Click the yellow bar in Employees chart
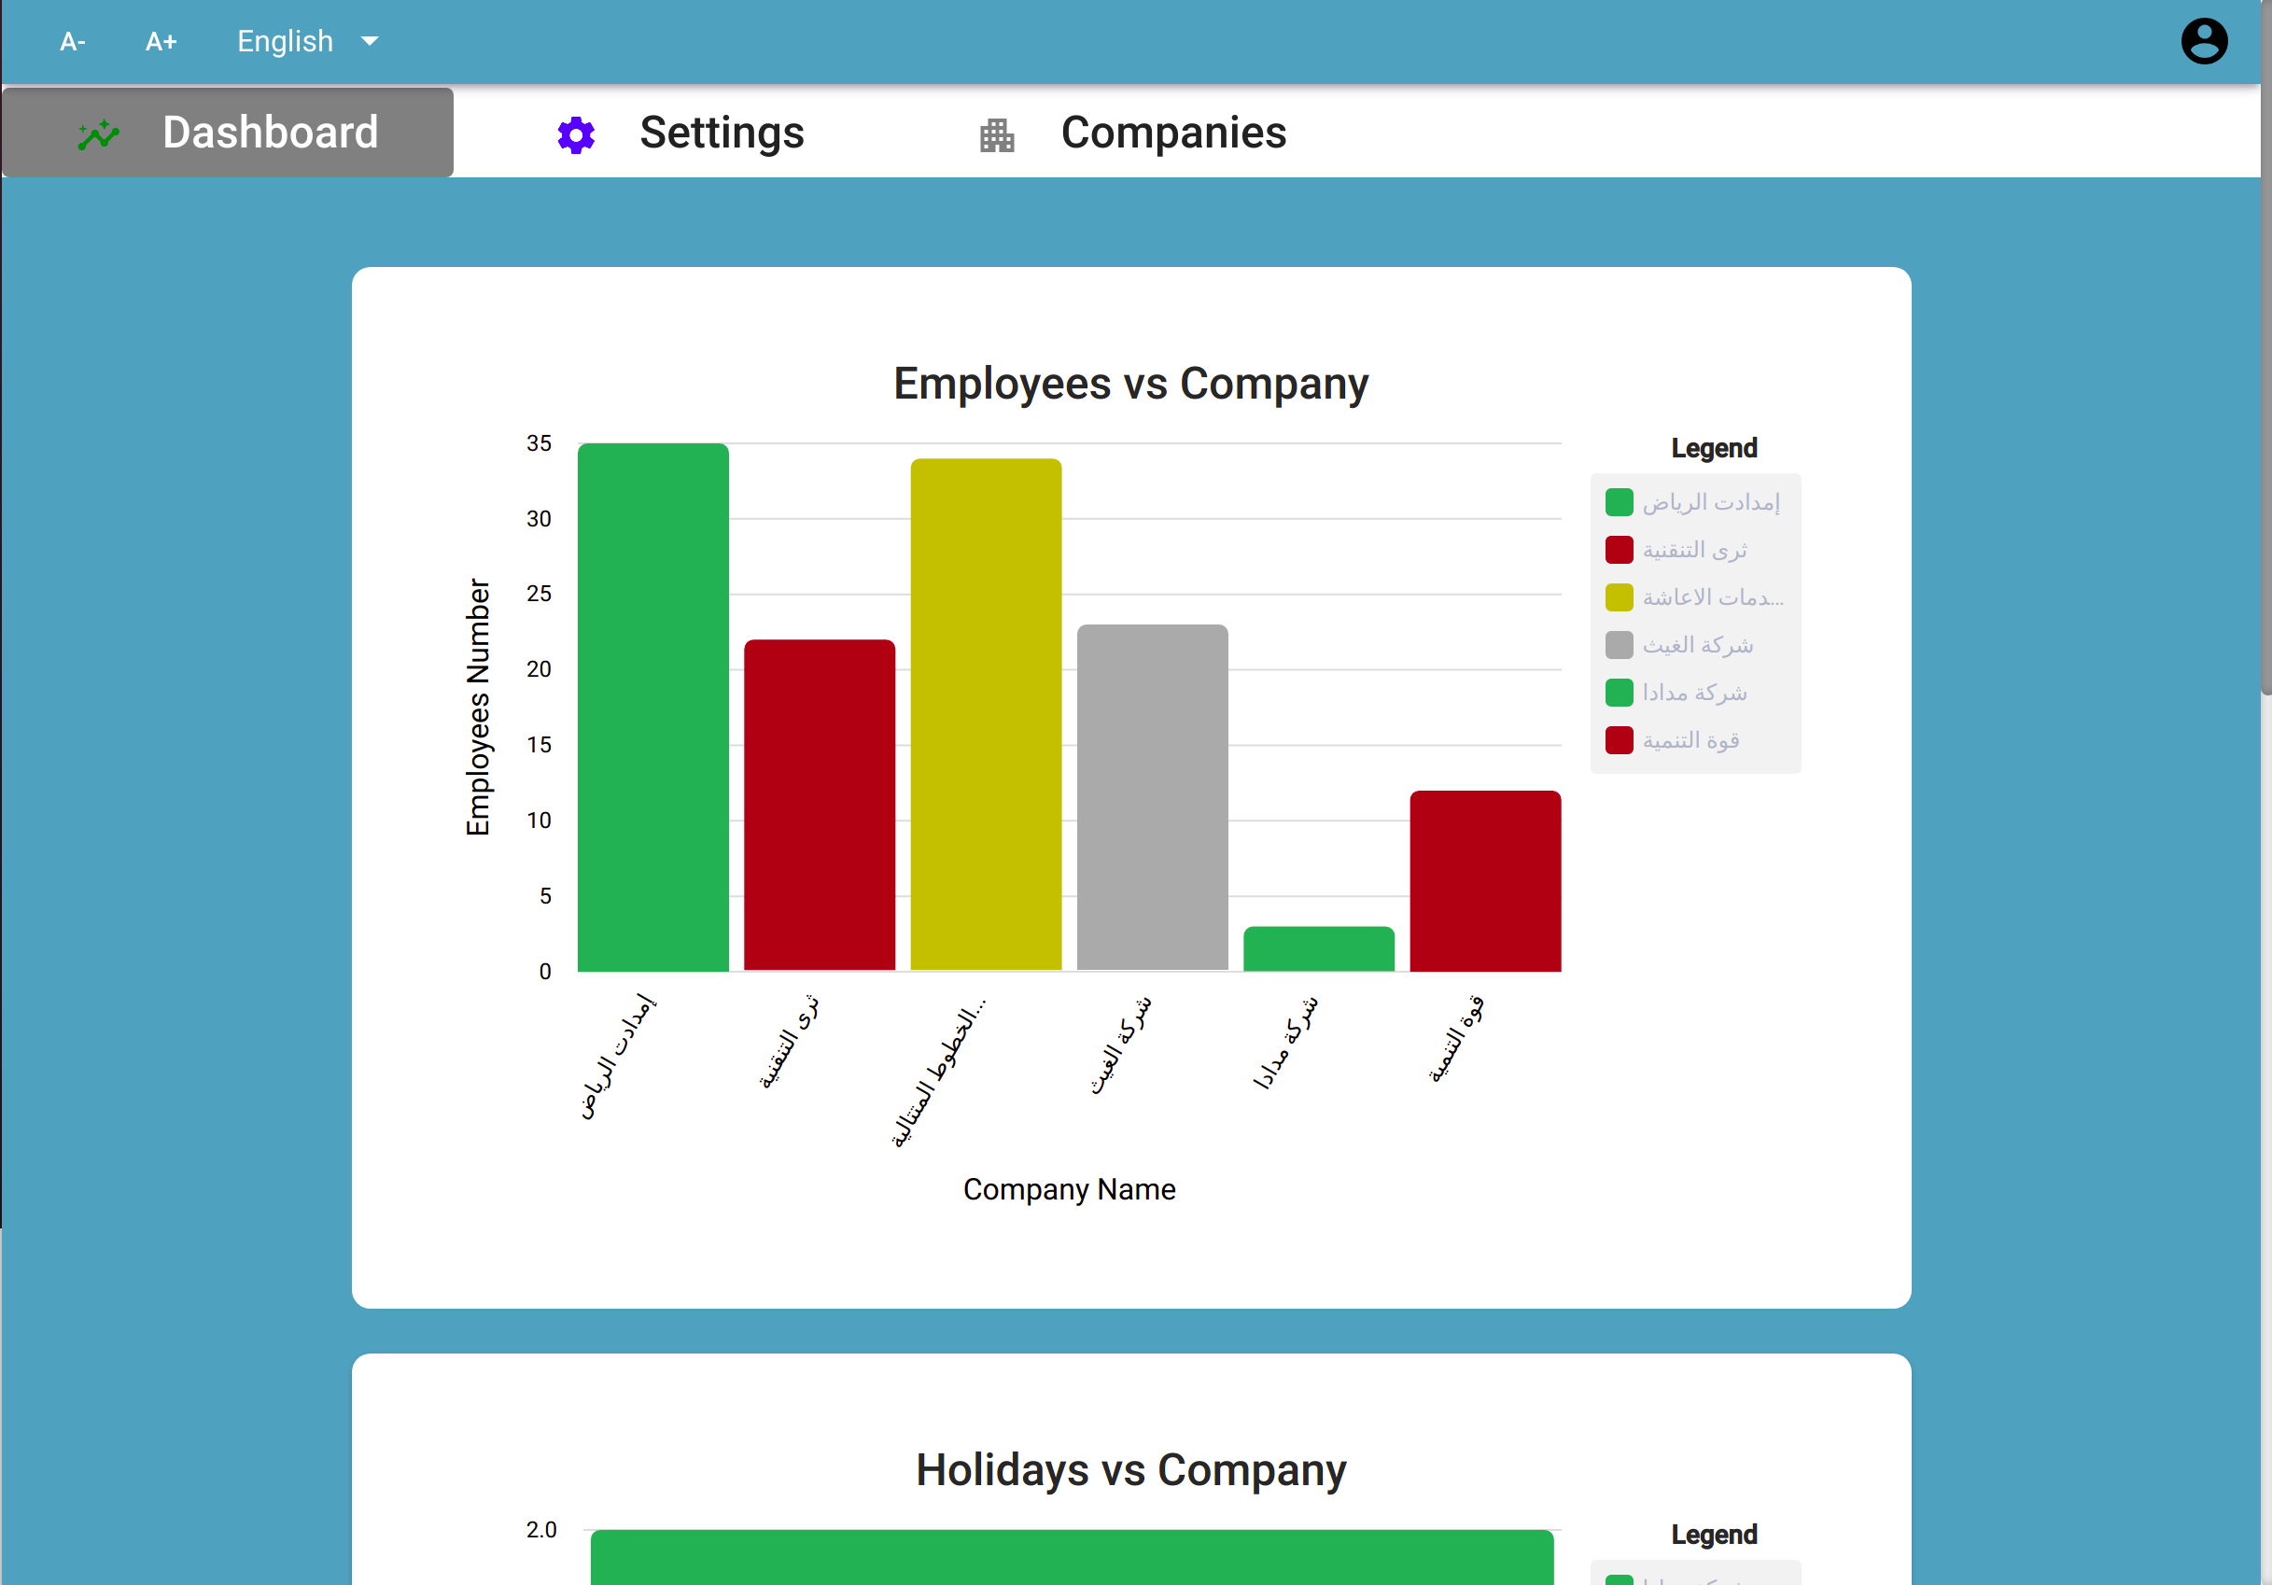The image size is (2272, 1585). point(986,714)
